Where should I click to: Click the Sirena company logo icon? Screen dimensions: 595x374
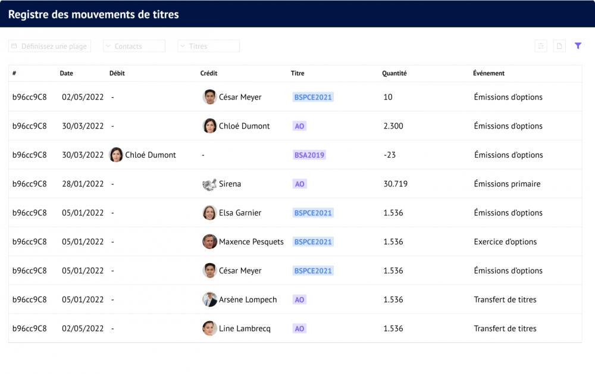[x=209, y=183]
